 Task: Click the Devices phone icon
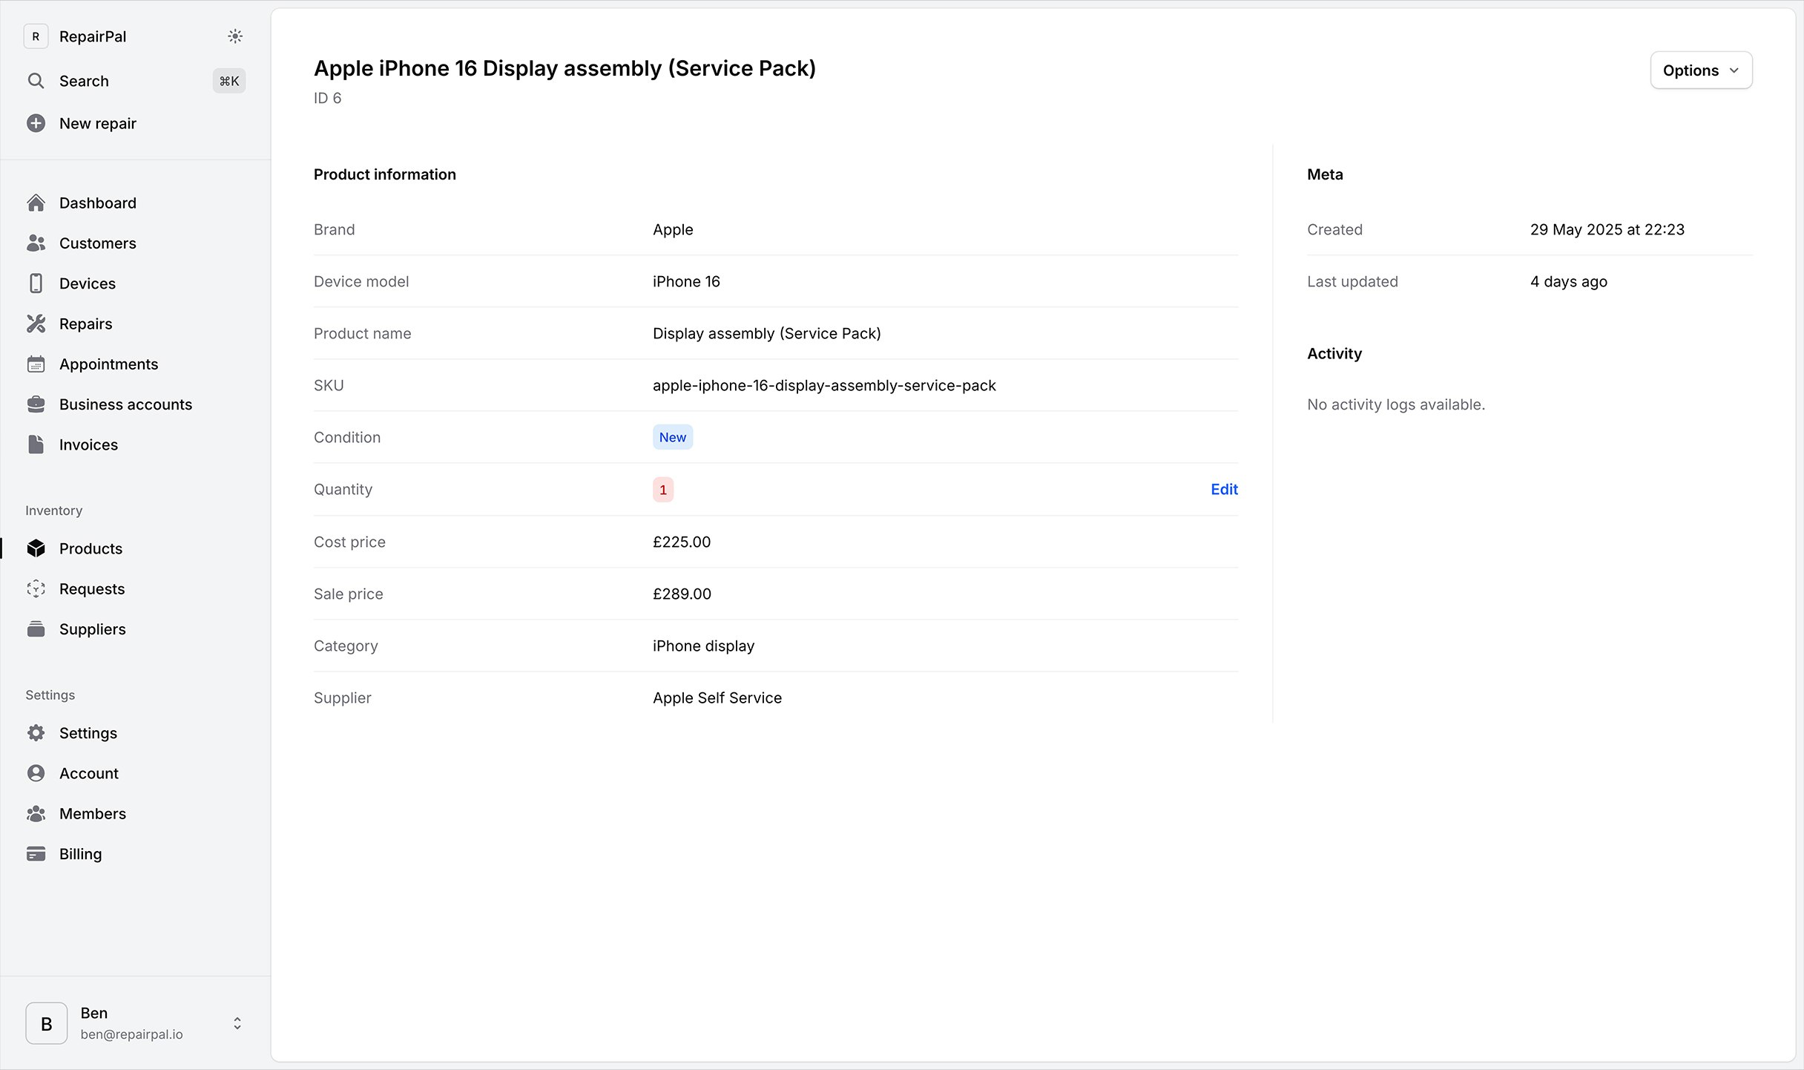[36, 283]
